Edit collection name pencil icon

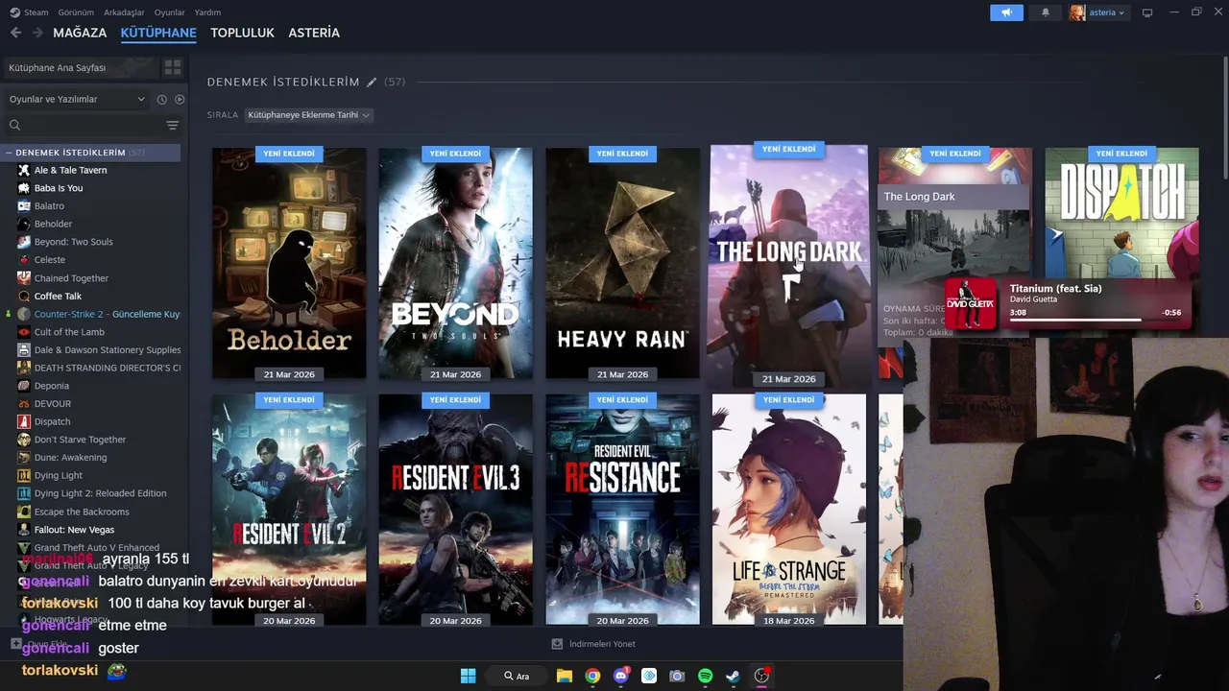tap(372, 83)
